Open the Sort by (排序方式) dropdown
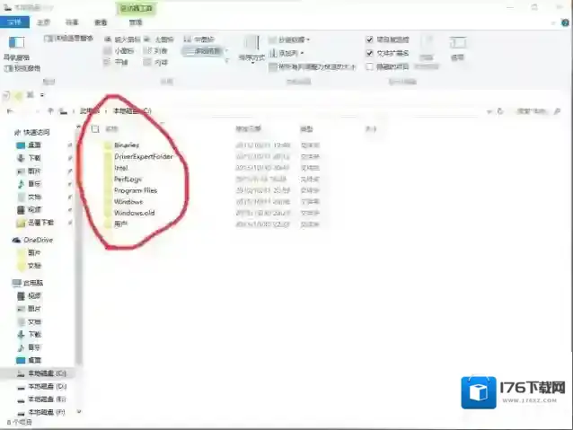Screen dimensions: 573x430 point(251,49)
